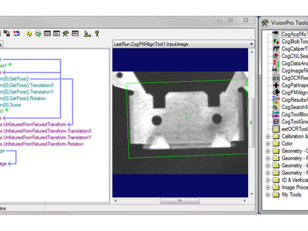308x231 pixels.
Task: Select the CogToolGroup icon
Action: 276,122
